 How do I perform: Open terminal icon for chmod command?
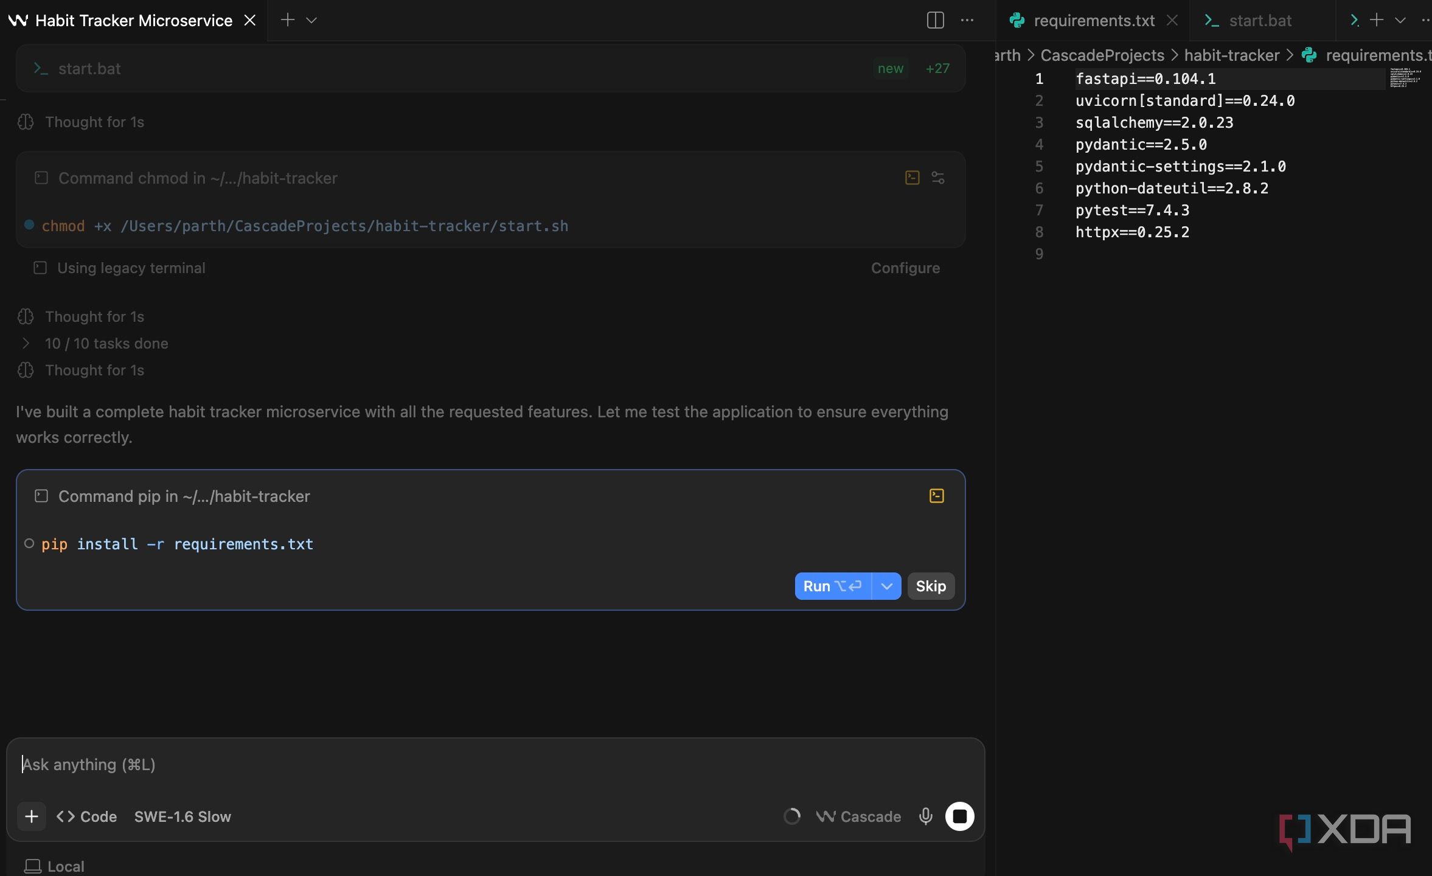912,178
